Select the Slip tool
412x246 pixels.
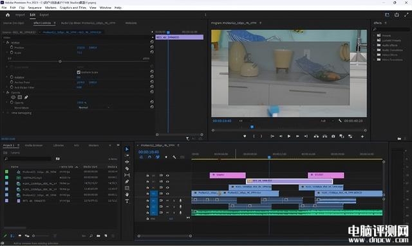(x=127, y=175)
